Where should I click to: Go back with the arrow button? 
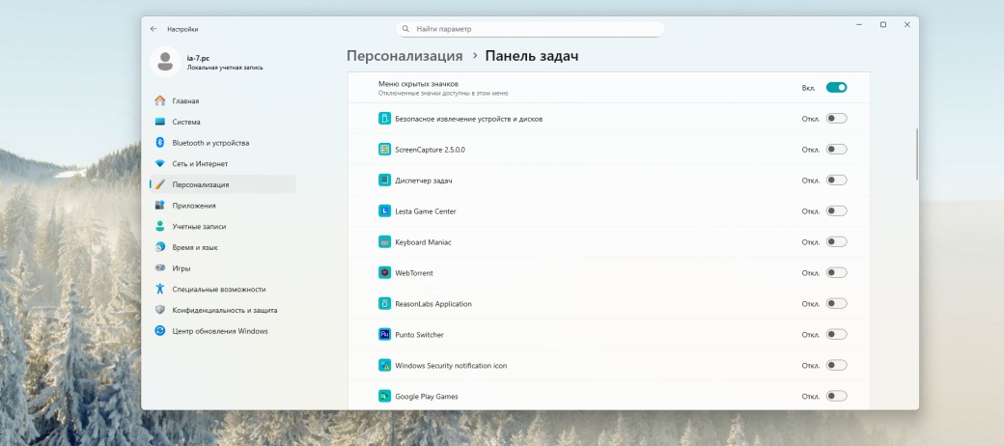point(153,29)
